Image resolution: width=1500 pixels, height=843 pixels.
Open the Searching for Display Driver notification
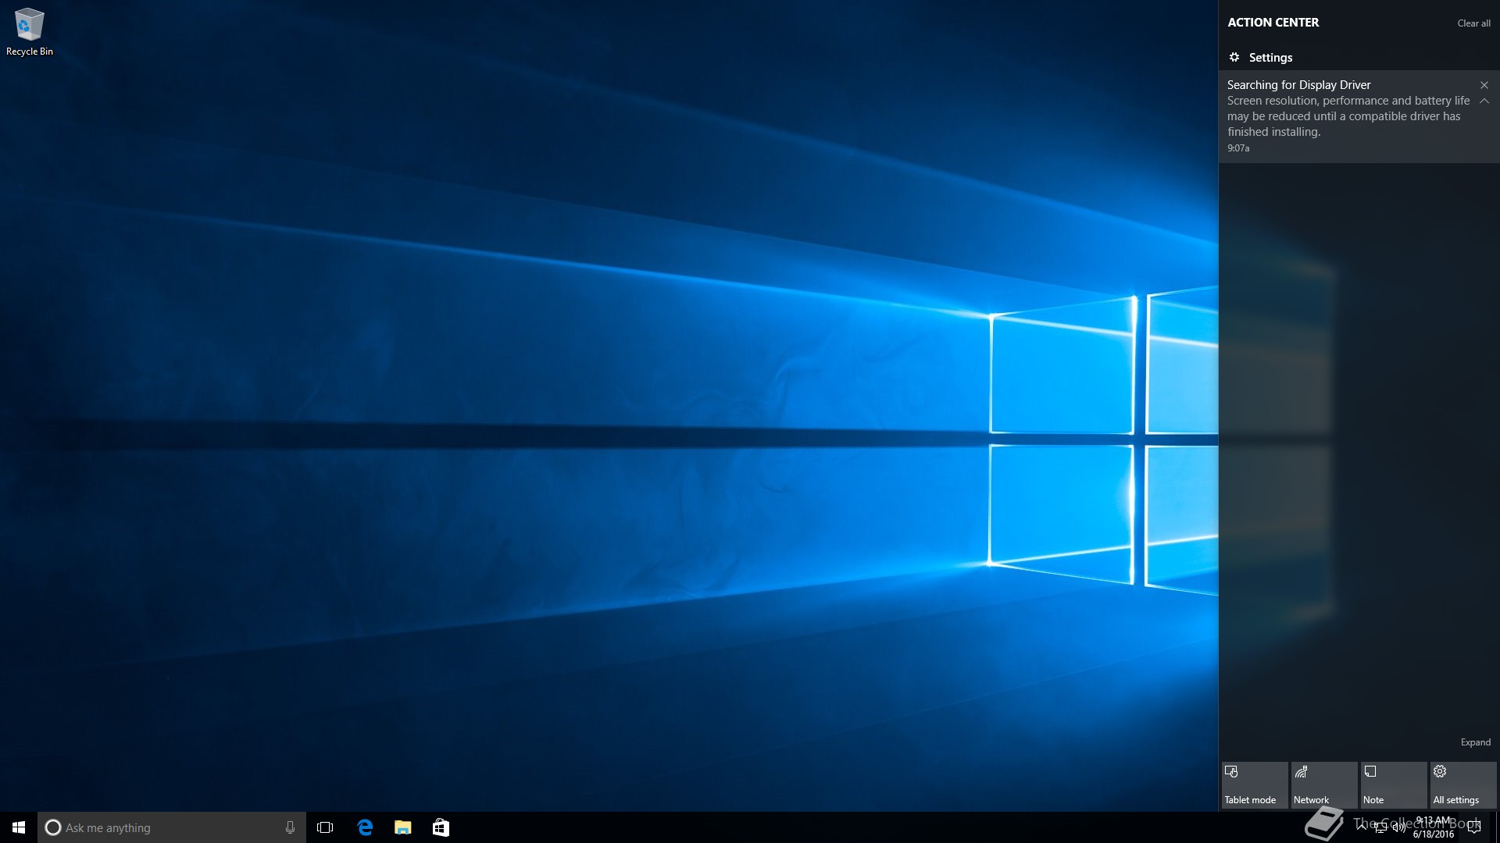1359,116
